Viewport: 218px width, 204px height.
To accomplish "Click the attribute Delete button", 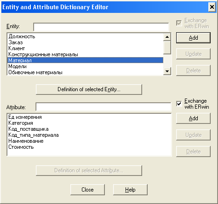I will point(193,152).
